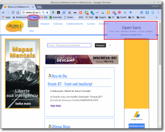Click the Google custom search field

[69, 45]
